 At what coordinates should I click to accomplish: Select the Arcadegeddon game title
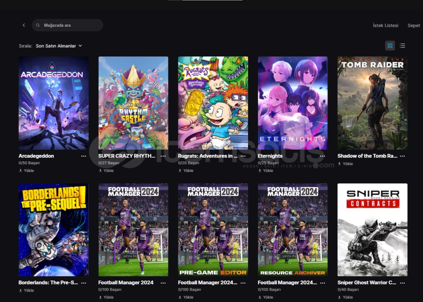click(x=36, y=156)
